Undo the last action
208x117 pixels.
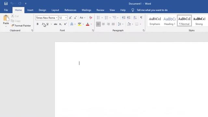coord(12,4)
